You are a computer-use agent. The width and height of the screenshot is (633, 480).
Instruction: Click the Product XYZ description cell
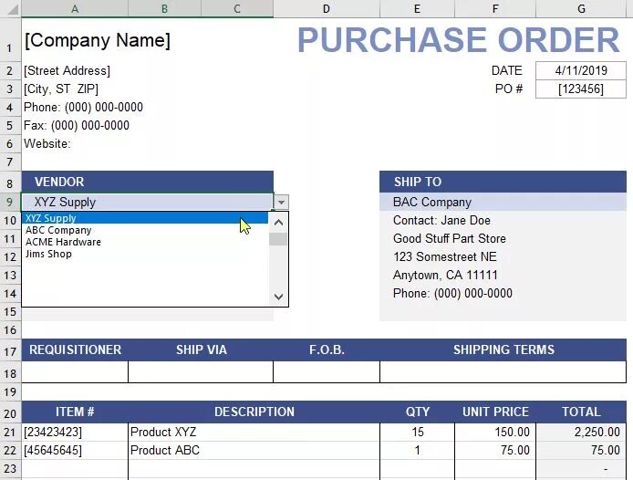(x=254, y=432)
